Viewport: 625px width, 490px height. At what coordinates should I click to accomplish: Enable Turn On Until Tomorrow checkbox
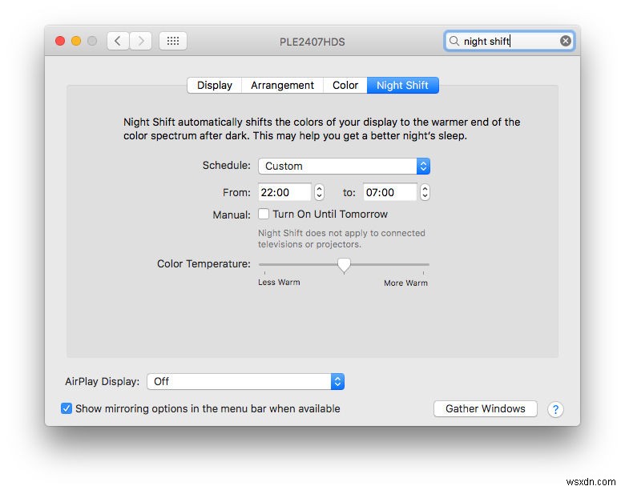264,214
